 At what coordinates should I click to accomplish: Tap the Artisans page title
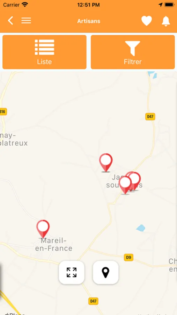click(x=89, y=21)
